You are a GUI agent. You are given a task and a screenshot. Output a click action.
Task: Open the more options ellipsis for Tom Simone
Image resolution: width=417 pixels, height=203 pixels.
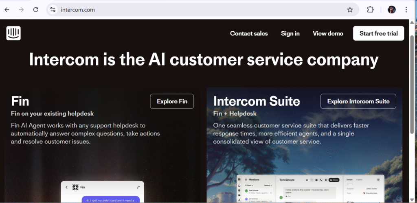pyautogui.click(x=312, y=180)
